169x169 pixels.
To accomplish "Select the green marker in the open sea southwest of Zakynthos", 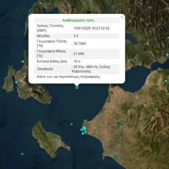I will [x=22, y=154].
